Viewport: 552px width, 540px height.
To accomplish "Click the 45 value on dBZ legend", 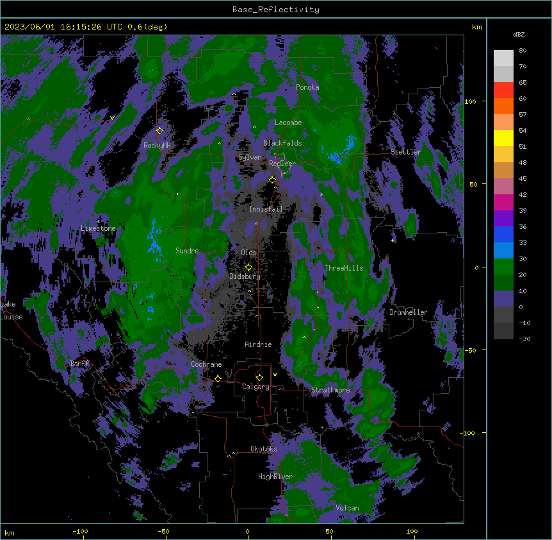I will tap(523, 179).
